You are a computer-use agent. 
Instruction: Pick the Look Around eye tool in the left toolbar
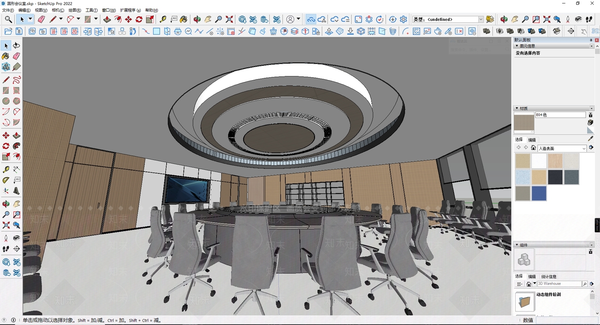[x=16, y=238]
